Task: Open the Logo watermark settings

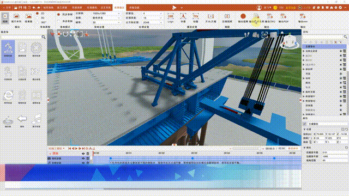Action: (x=171, y=18)
